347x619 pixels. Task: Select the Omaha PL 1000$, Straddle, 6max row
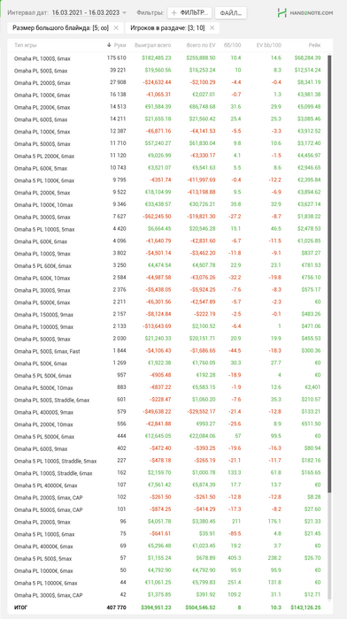(x=167, y=473)
